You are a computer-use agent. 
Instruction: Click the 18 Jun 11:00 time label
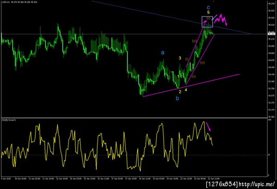click(145, 178)
